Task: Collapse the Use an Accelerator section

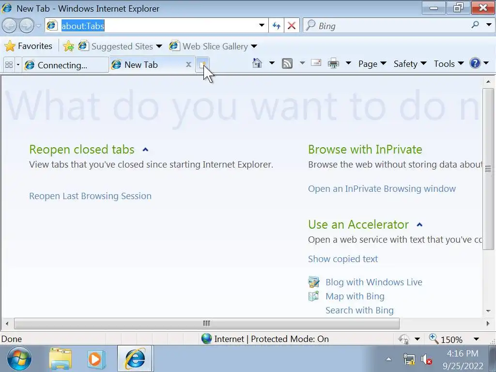Action: 419,225
